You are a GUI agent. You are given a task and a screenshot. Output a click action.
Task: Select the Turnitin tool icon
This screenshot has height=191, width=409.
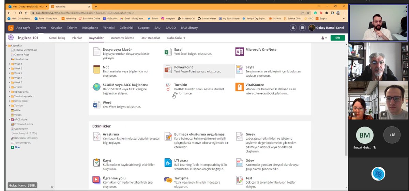coord(168,87)
